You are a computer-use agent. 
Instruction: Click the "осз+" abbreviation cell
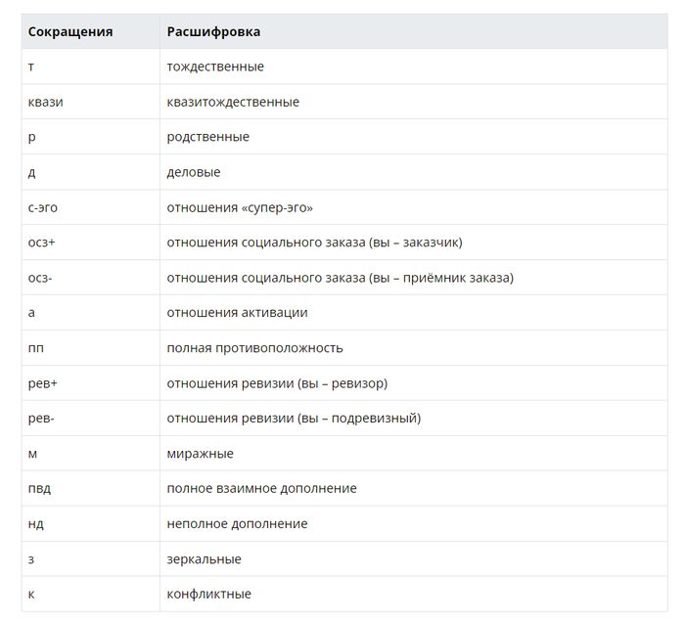tap(40, 243)
